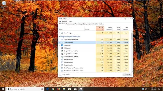The height and width of the screenshot is (91, 163).
Task: Click the COM Surrogate process icon
Action: [62, 42]
